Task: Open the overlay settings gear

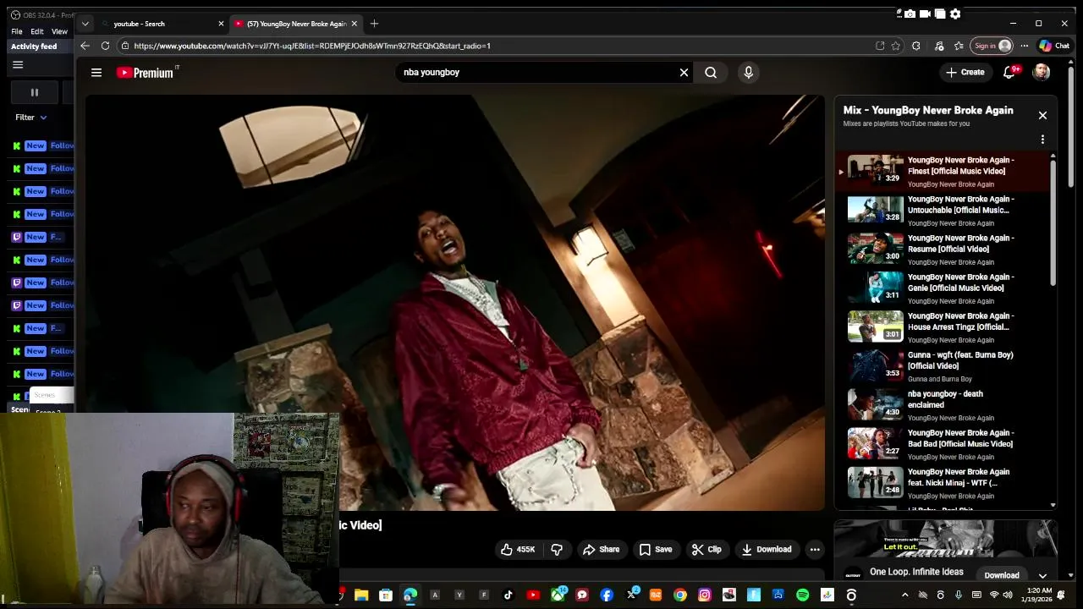Action: point(955,14)
